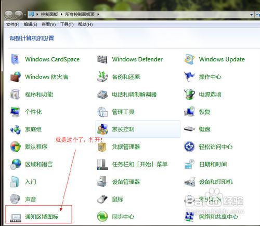Expand the arrow after 所有控制面板项 in breadcrumb
Image resolution: width=260 pixels, height=226 pixels.
pyautogui.click(x=98, y=15)
